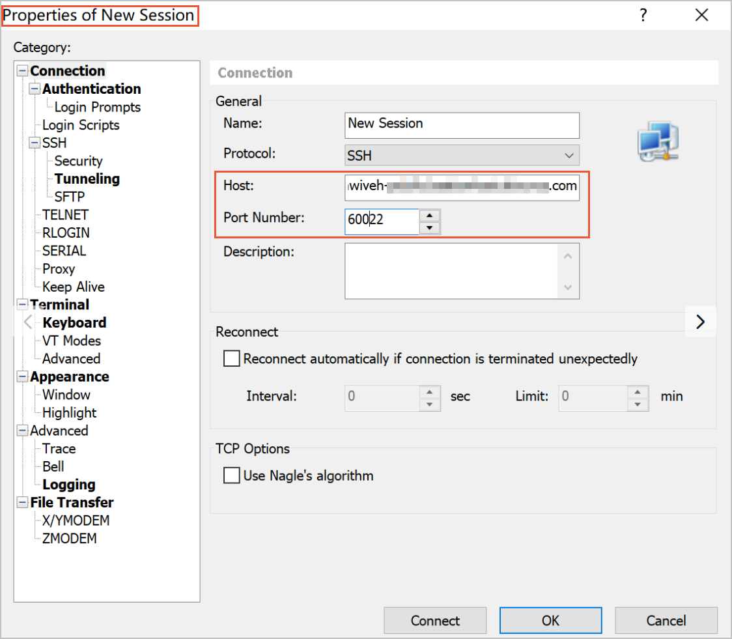Select the Terminal category label

pos(60,304)
